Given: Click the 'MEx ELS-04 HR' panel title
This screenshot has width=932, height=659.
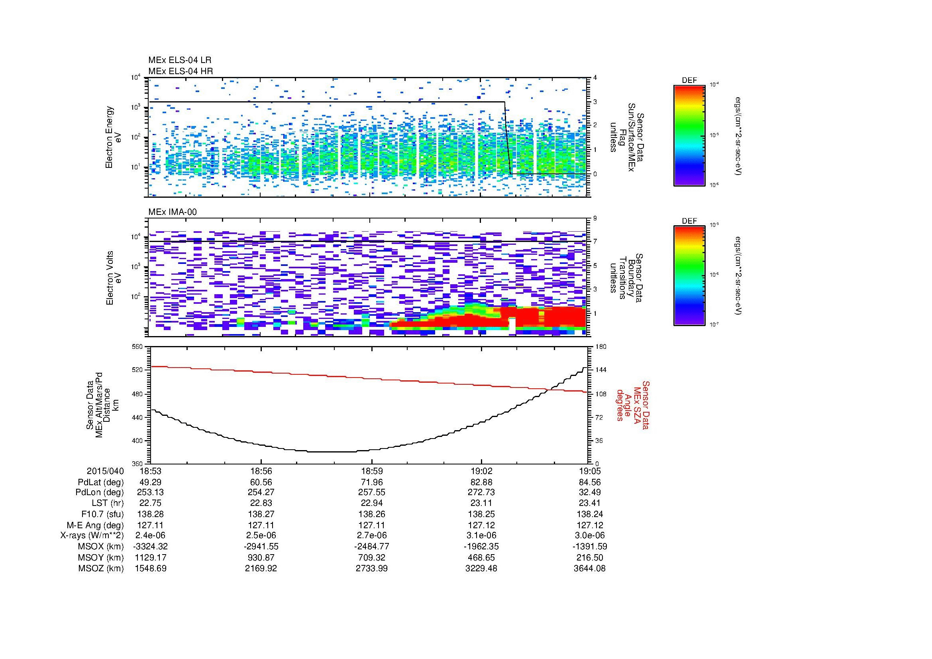Looking at the screenshot, I should (x=181, y=71).
